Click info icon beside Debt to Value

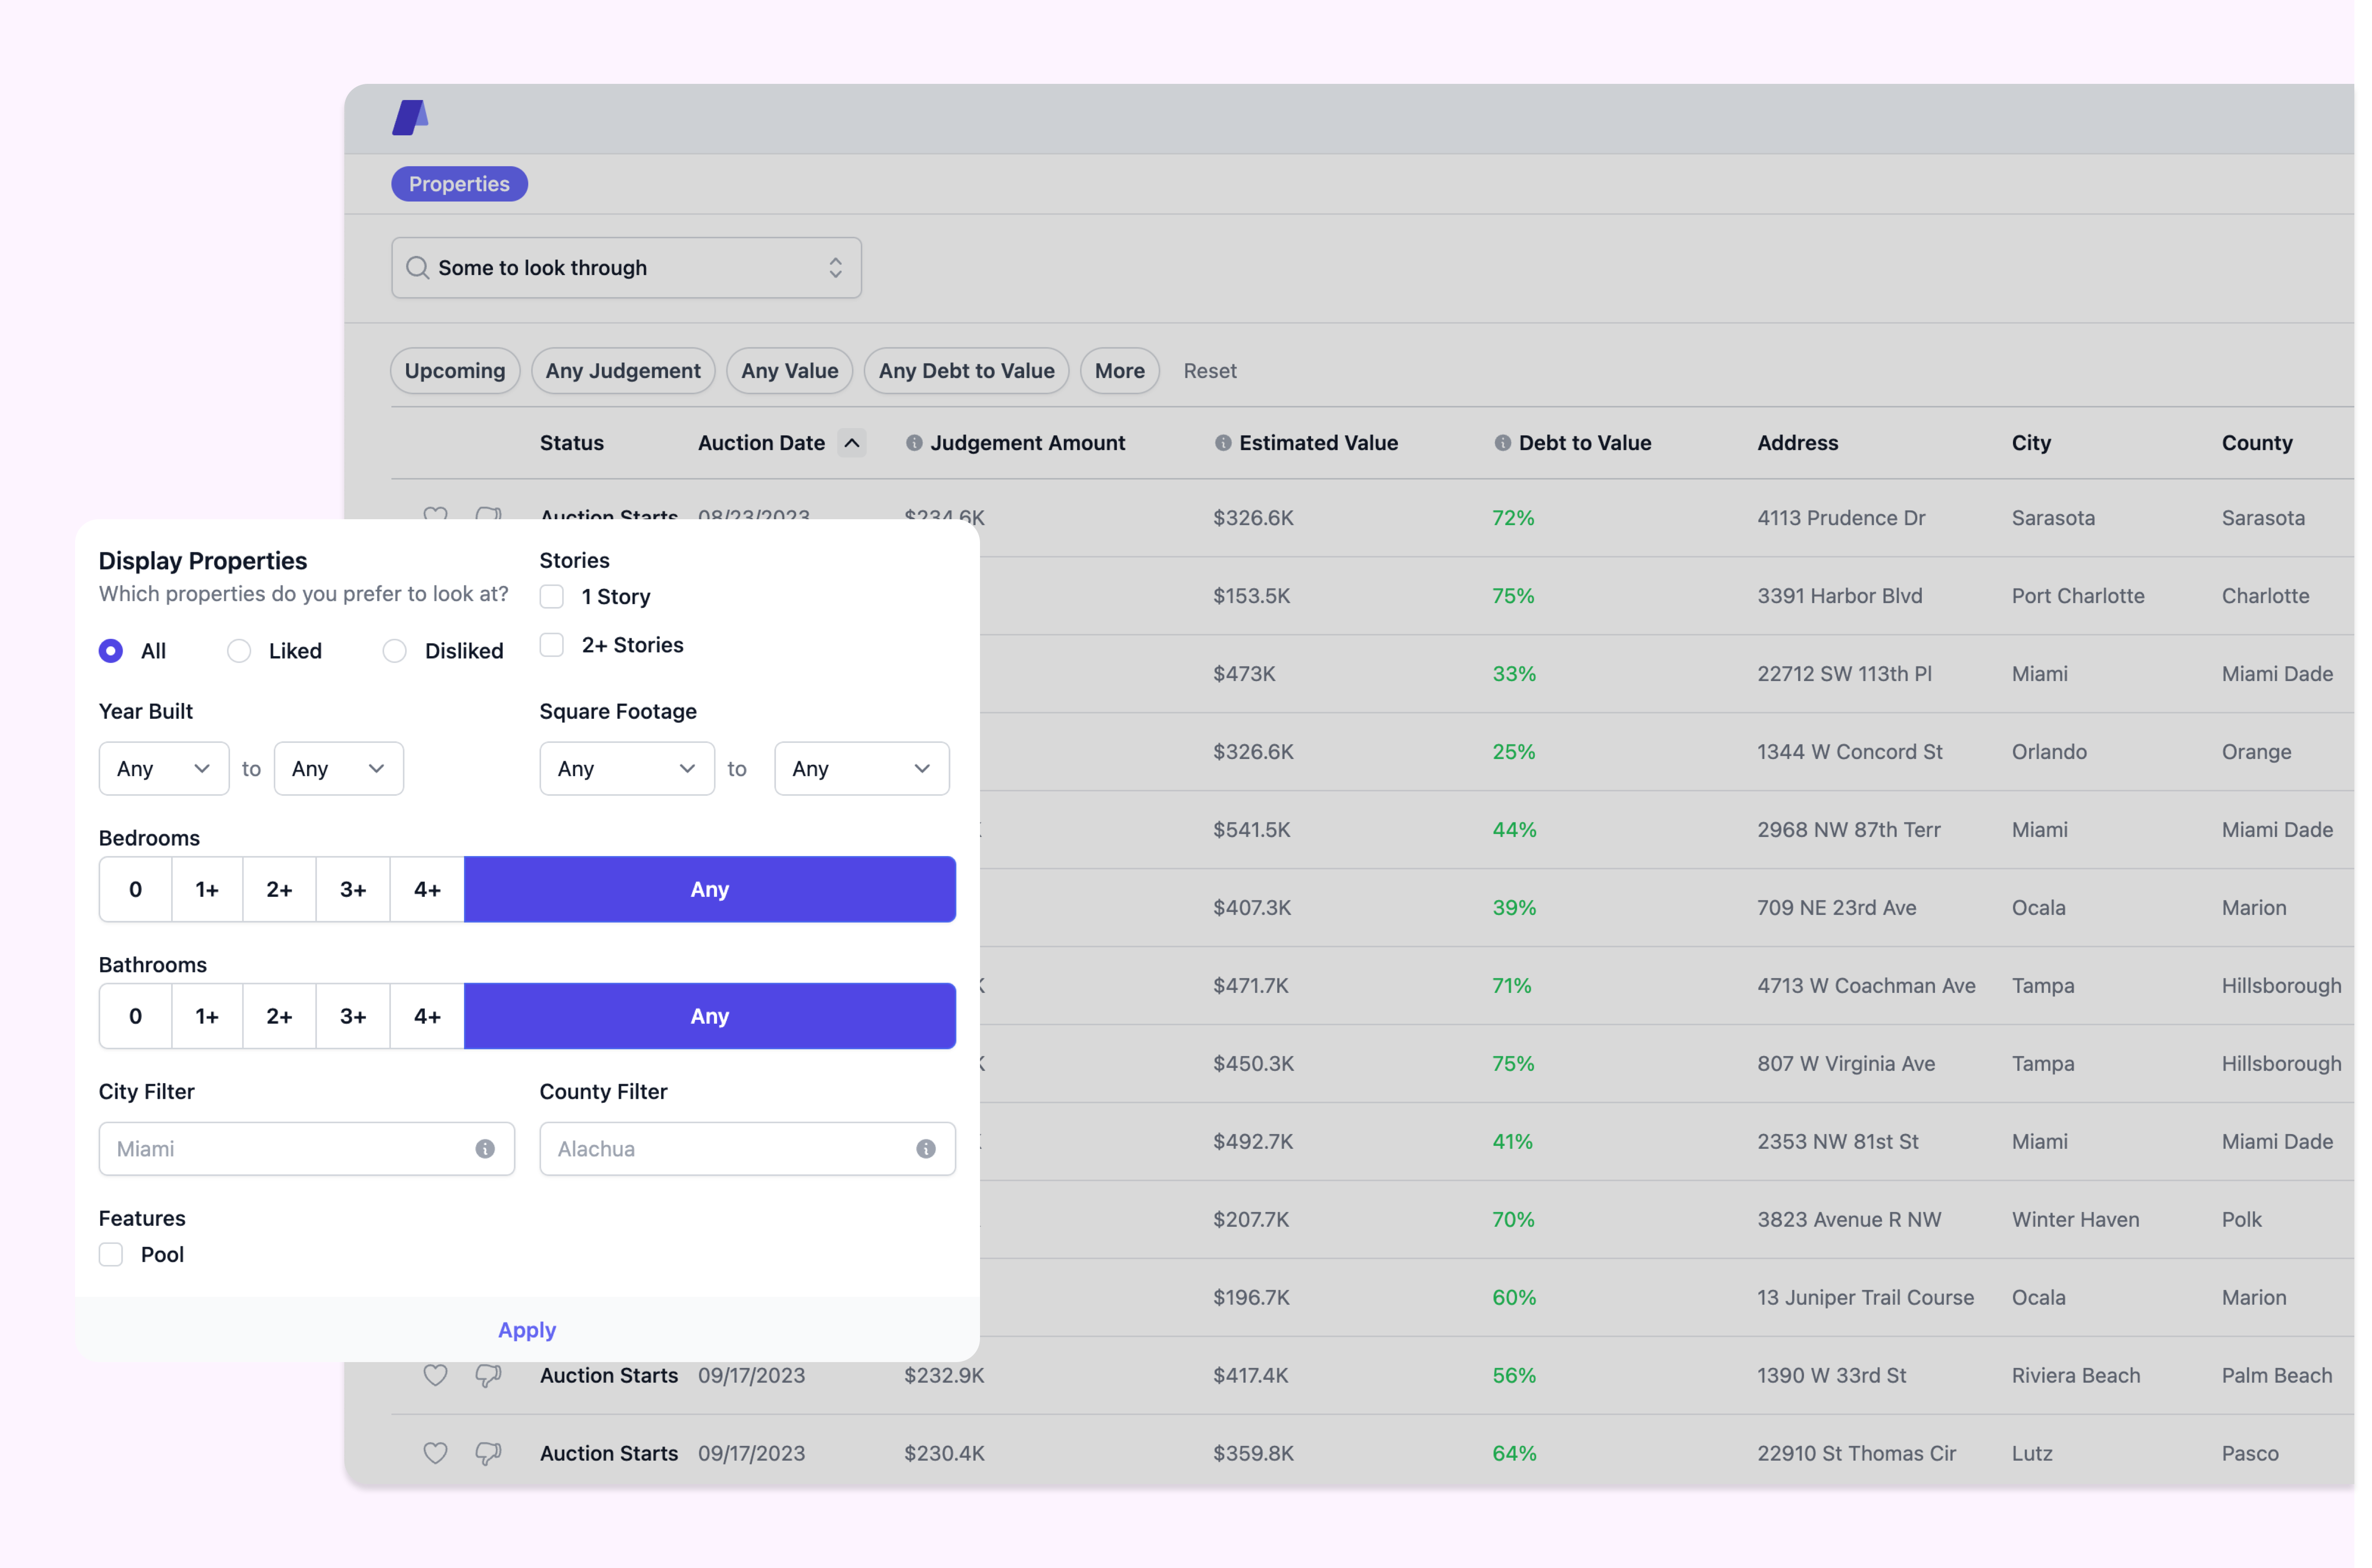[x=1502, y=443]
